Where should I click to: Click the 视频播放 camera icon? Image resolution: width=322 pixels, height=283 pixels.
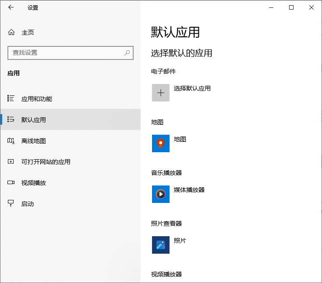[x=11, y=182]
